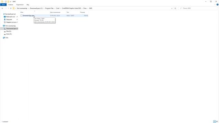Click Draw in the address path
The width and height of the screenshot is (219, 123).
(x=85, y=8)
